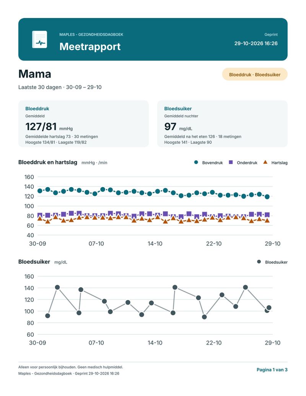Click the Bloeddruk en hartslag chart title
Viewport: 306px width, 396px height.
48,162
